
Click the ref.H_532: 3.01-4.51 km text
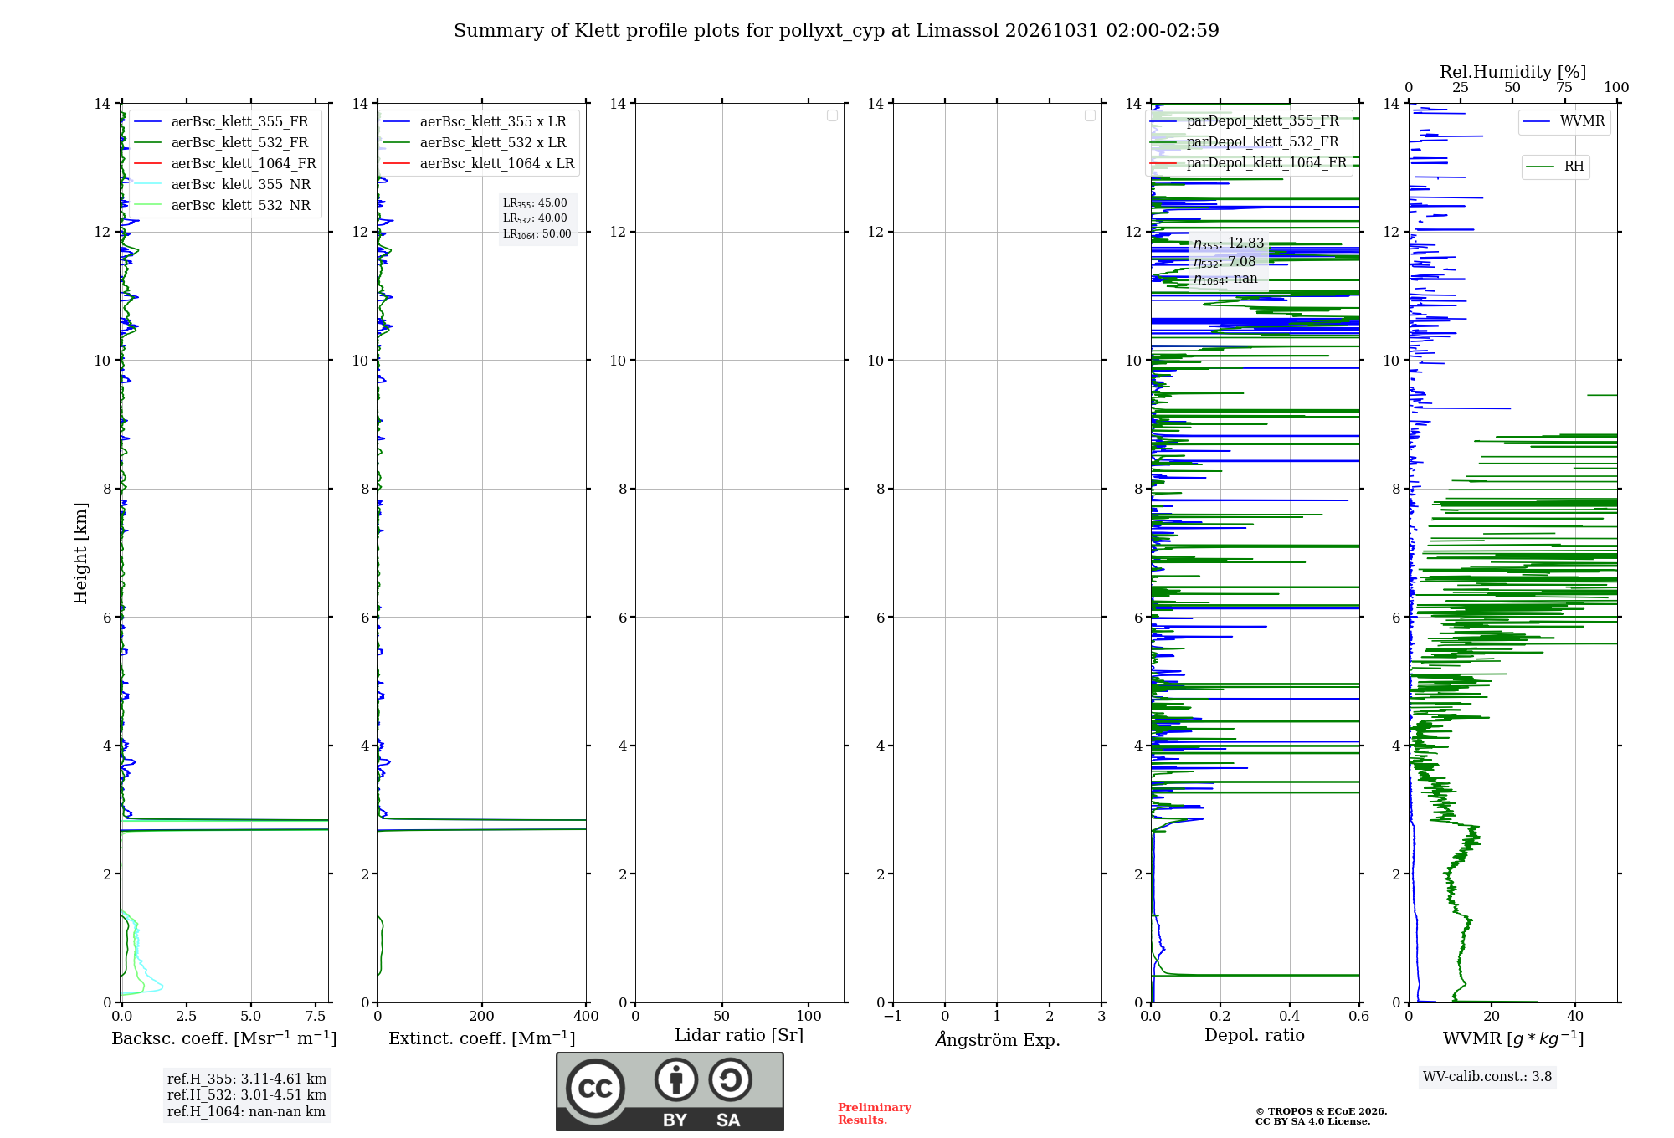tap(247, 1095)
